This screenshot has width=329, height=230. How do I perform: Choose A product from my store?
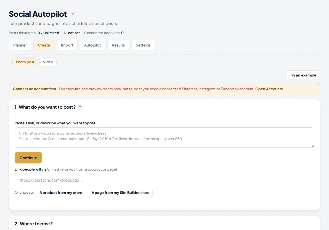[61, 193]
